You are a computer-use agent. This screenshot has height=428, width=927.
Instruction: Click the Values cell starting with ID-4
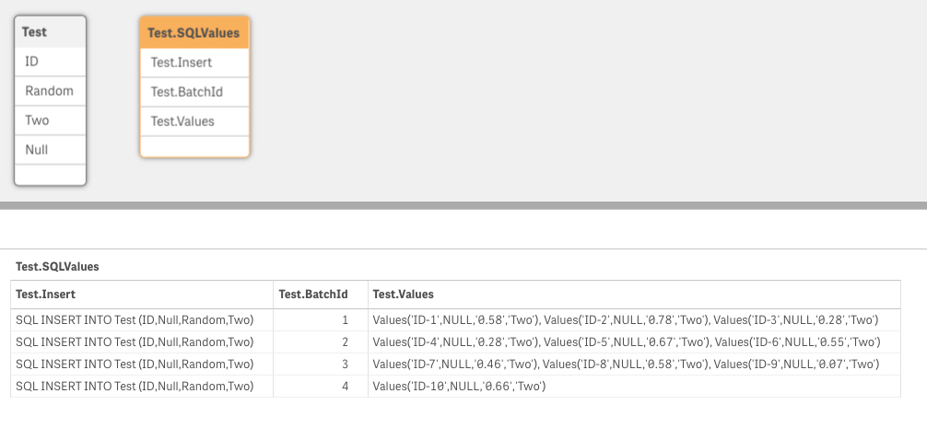tap(634, 341)
